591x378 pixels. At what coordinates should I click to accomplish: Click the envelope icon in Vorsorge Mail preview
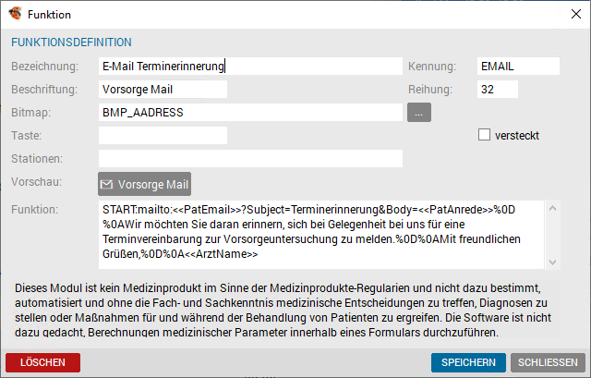pos(107,184)
